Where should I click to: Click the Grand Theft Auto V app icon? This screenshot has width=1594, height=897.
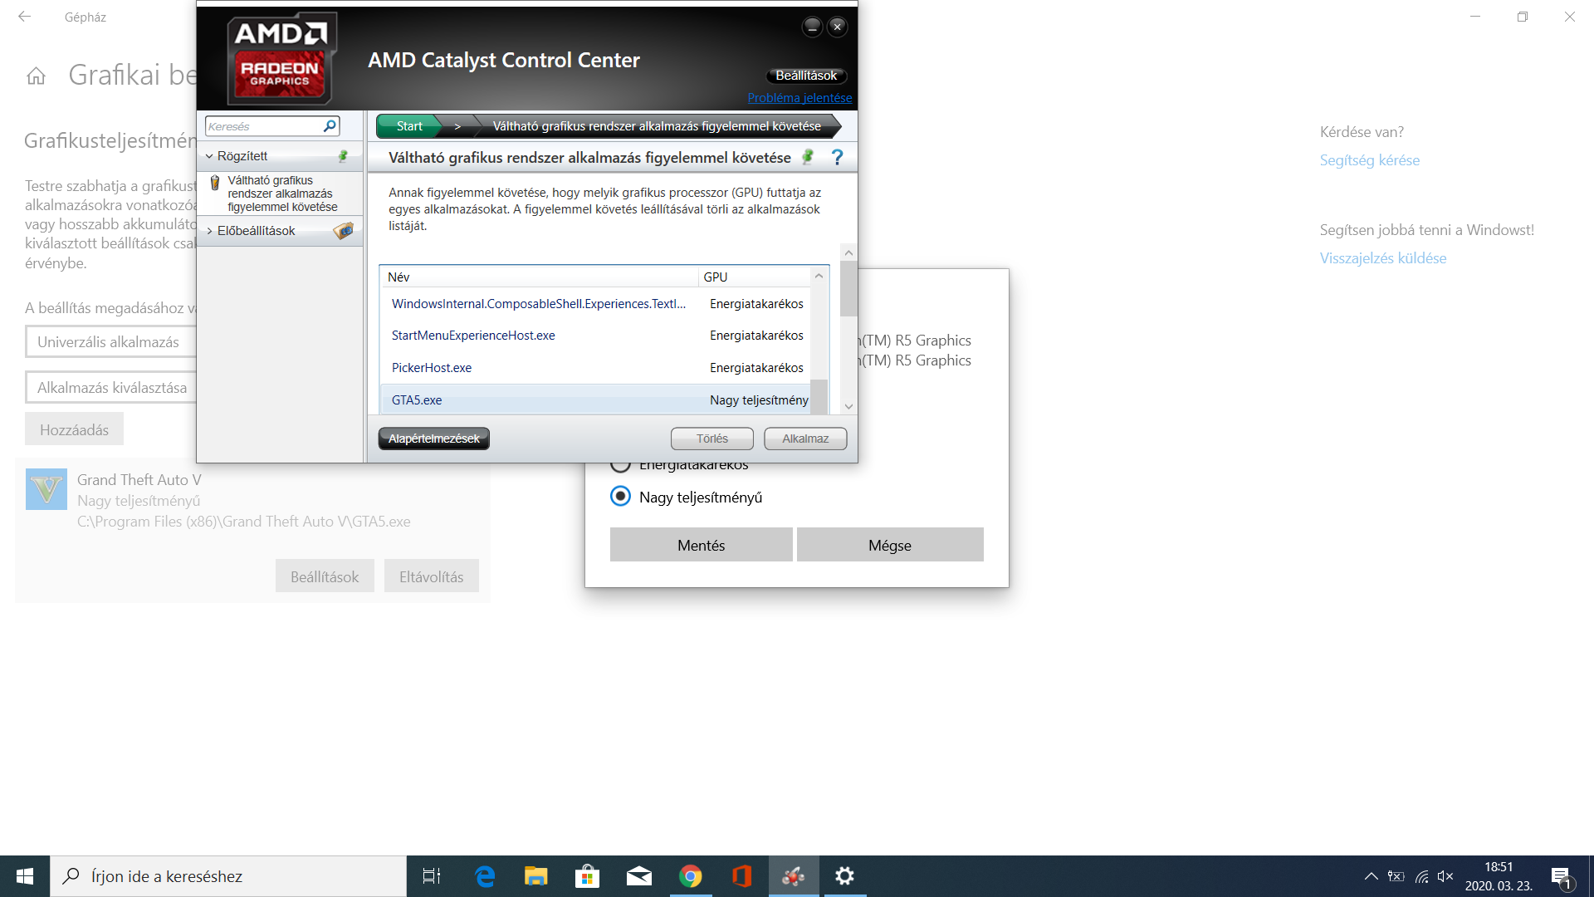46,489
